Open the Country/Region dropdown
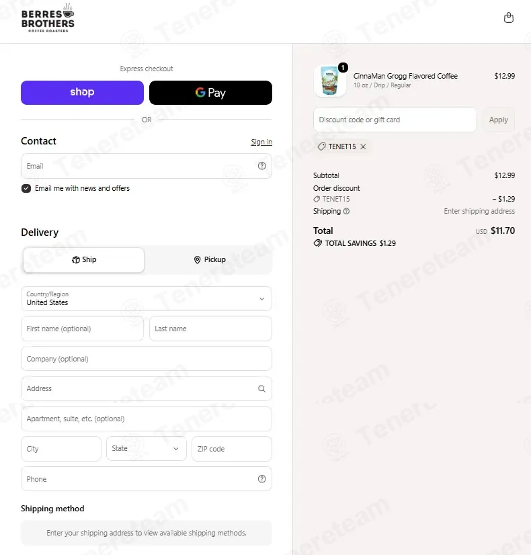531x555 pixels. click(147, 299)
